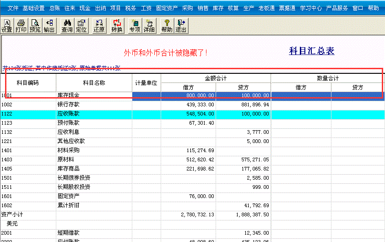The height and width of the screenshot is (242, 385).
Task: Click the 还原 (Restore) toolbar icon
Action: (x=99, y=26)
